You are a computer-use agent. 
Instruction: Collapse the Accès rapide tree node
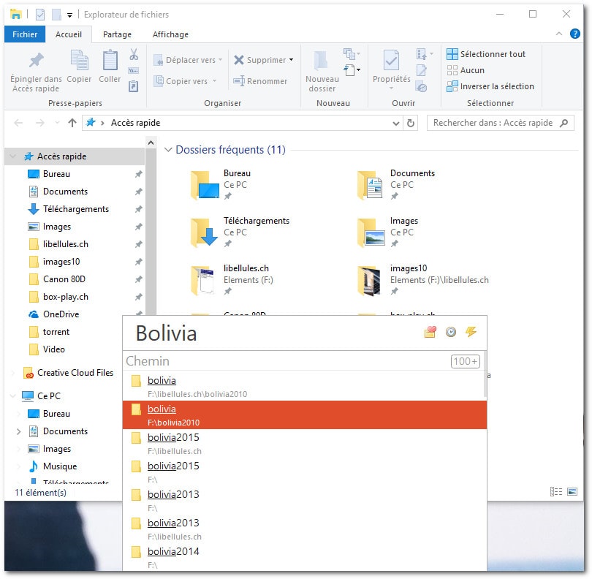[x=13, y=156]
